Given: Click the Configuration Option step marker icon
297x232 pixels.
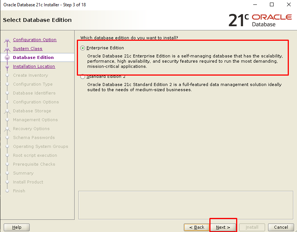Looking at the screenshot, I should (x=7, y=40).
